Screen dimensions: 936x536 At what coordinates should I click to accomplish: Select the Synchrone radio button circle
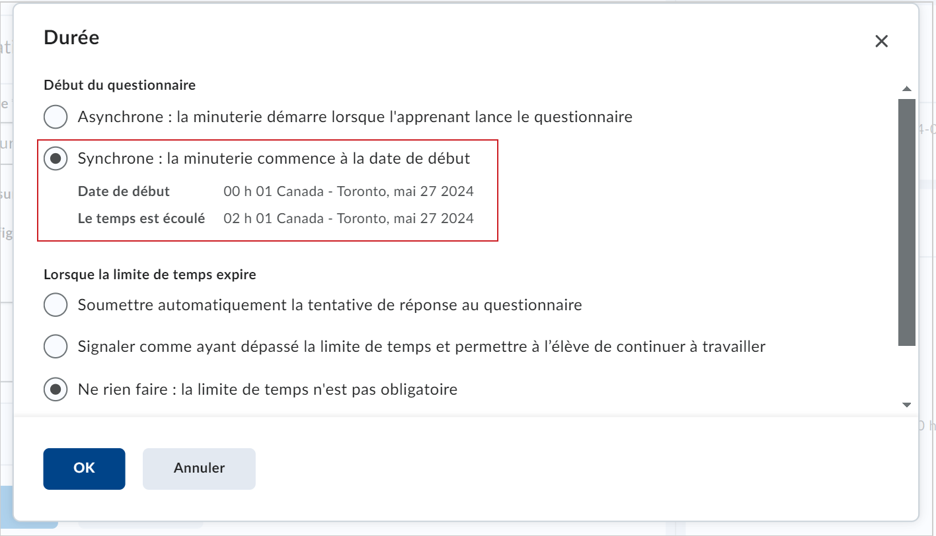point(56,158)
